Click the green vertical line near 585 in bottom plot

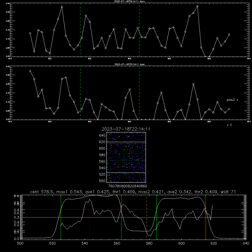(x=156, y=217)
